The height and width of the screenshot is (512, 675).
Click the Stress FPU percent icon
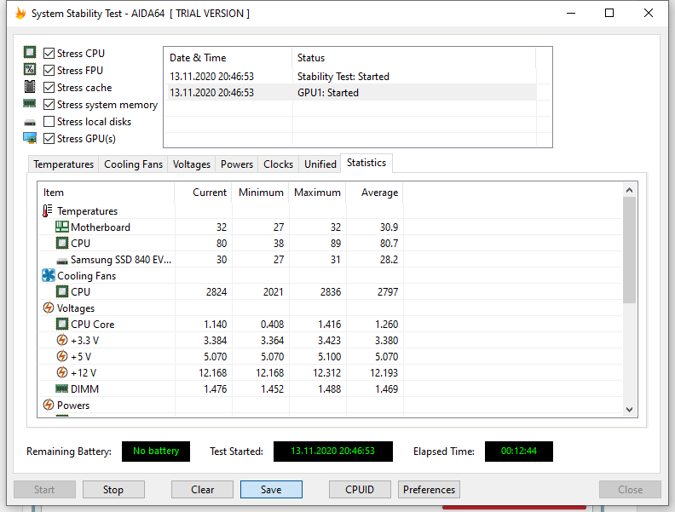(30, 69)
